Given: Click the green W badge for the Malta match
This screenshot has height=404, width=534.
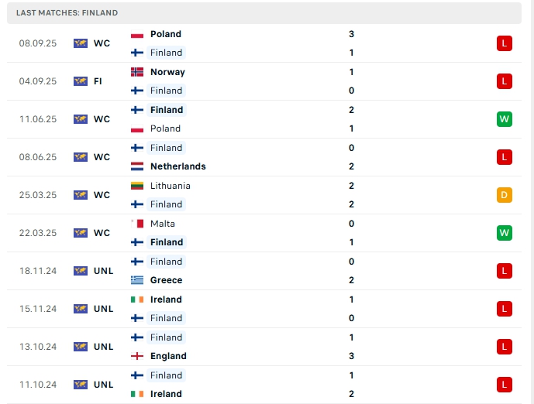Looking at the screenshot, I should pyautogui.click(x=504, y=233).
